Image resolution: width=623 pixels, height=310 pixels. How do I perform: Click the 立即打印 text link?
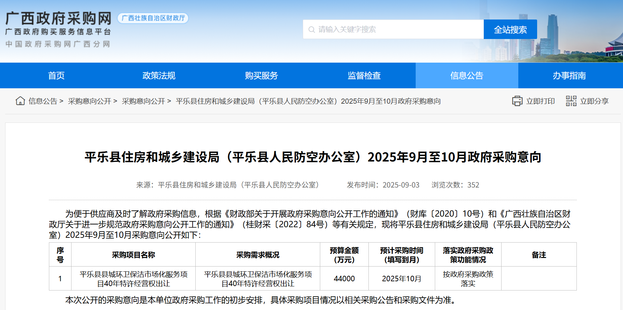(x=540, y=101)
